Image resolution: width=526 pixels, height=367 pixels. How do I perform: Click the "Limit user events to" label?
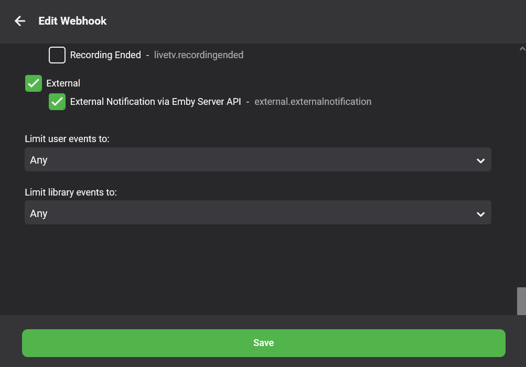(x=67, y=138)
